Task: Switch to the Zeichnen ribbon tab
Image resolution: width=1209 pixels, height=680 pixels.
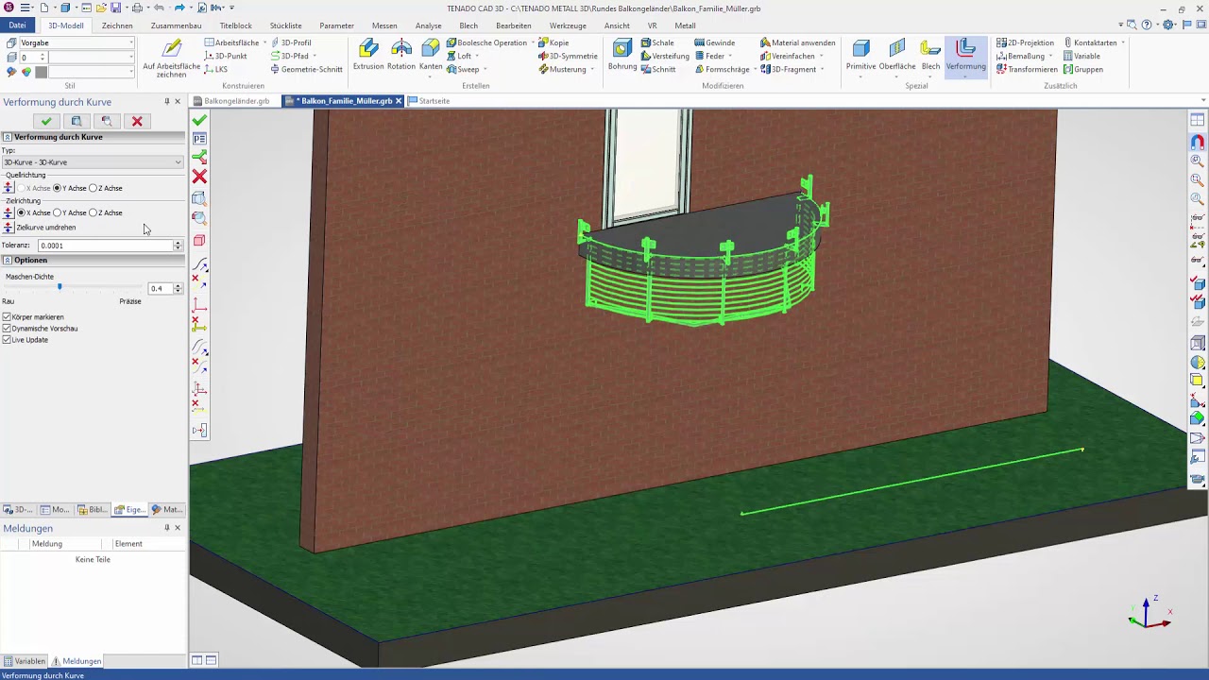Action: pyautogui.click(x=117, y=25)
